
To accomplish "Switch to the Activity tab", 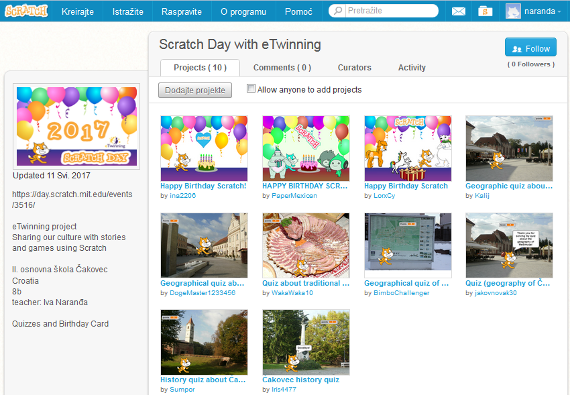I will (412, 68).
